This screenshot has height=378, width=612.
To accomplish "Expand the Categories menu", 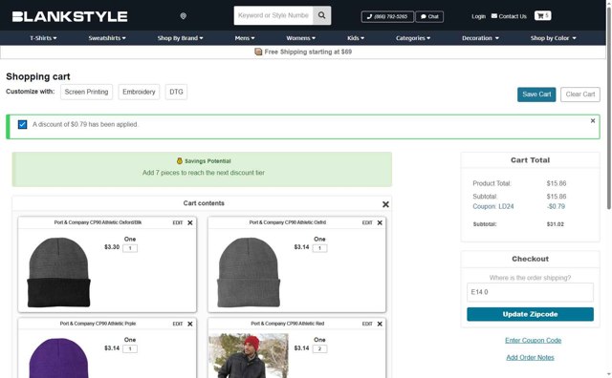I will coord(413,38).
